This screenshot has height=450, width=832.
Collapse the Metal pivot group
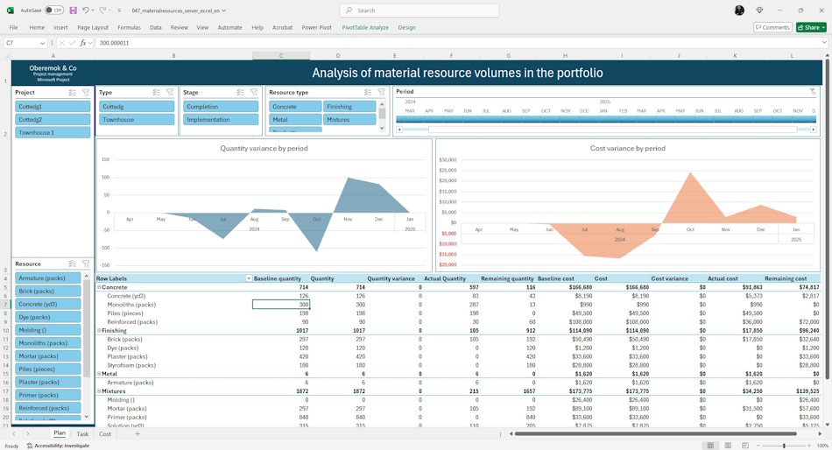click(x=99, y=374)
